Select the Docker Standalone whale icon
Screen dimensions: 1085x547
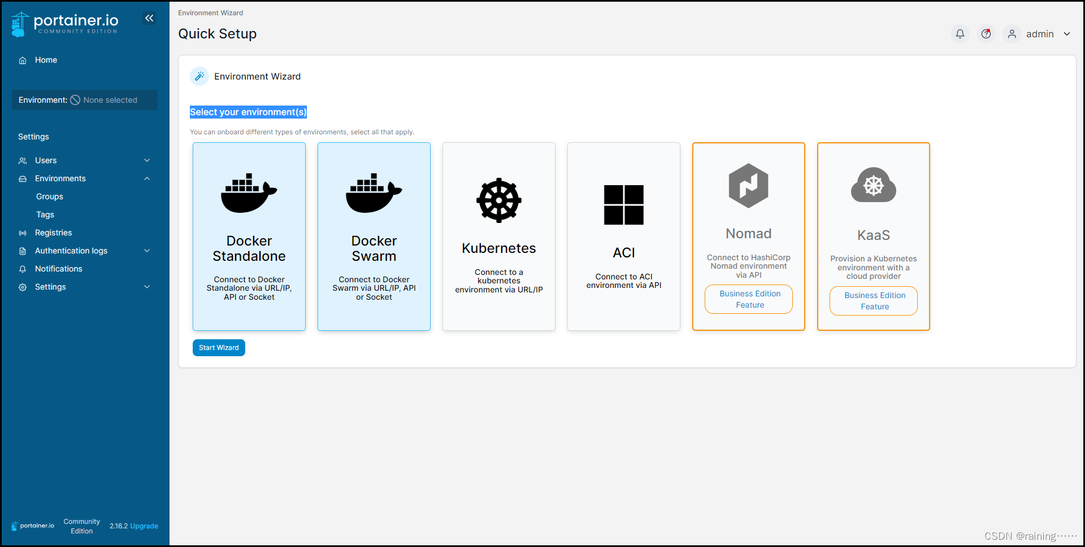click(x=249, y=192)
